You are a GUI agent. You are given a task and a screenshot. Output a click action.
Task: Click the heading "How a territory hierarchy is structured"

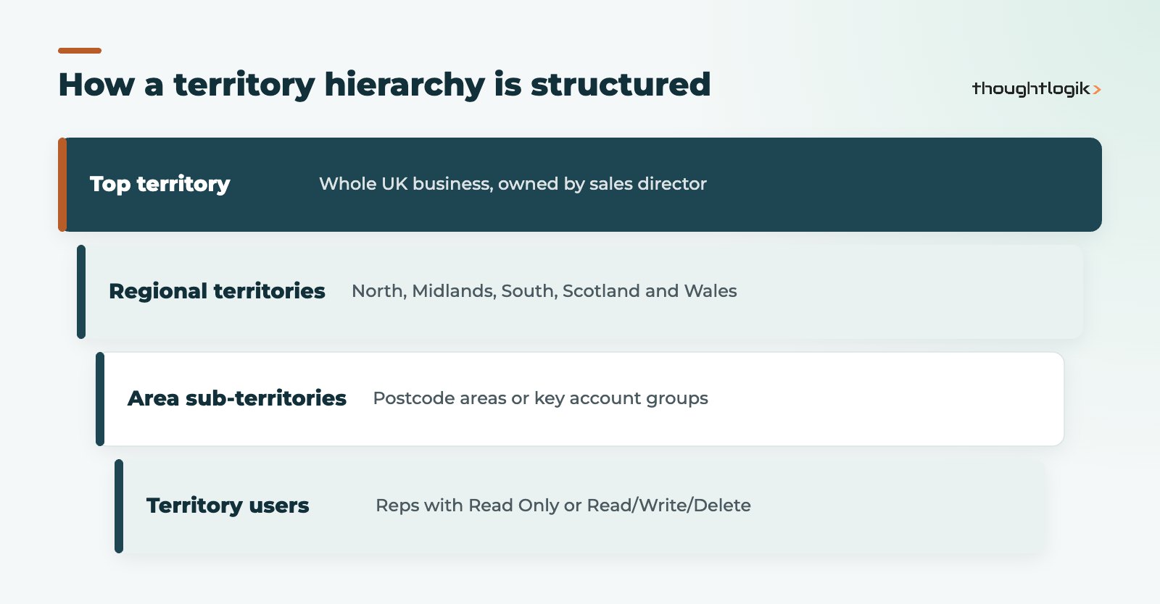point(384,85)
